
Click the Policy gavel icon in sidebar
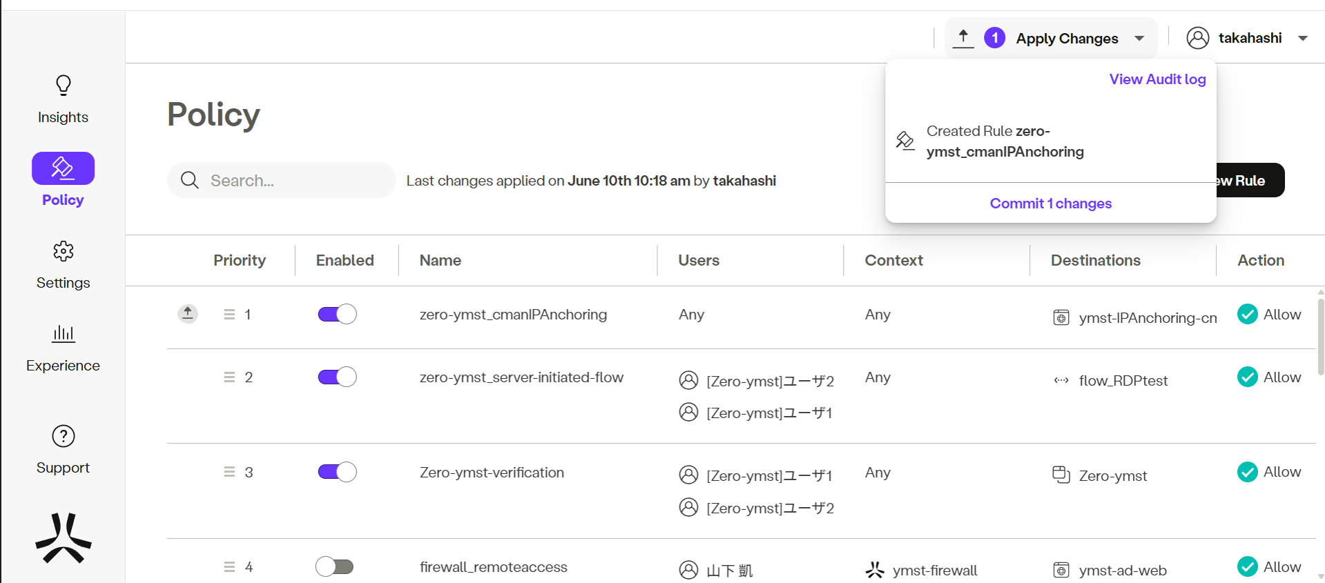point(63,168)
